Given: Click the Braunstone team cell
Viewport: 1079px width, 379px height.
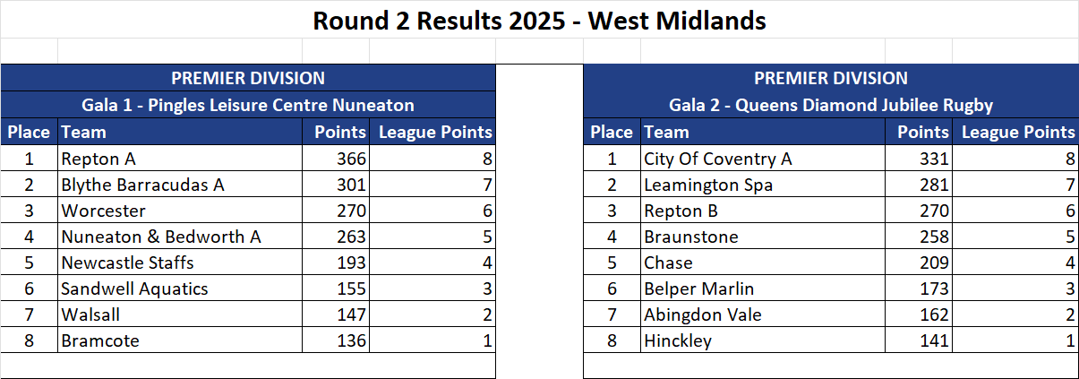Looking at the screenshot, I should (x=763, y=237).
